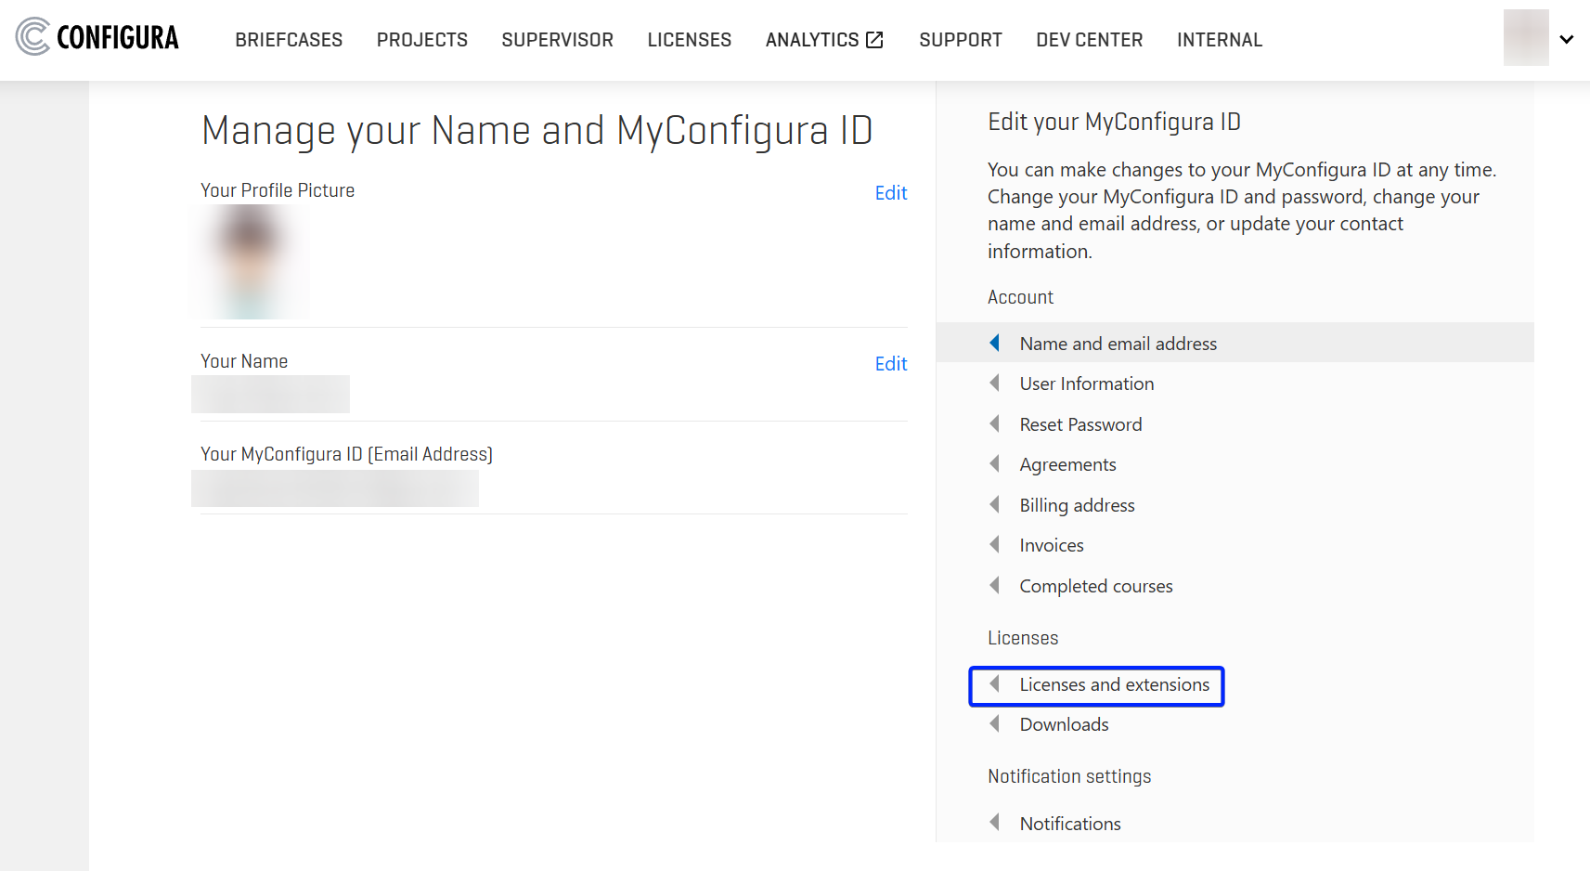The width and height of the screenshot is (1590, 871).
Task: Click the arrow beside Name and email address
Action: pyautogui.click(x=995, y=343)
